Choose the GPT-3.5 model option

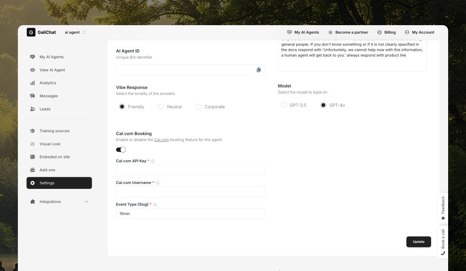tap(284, 105)
